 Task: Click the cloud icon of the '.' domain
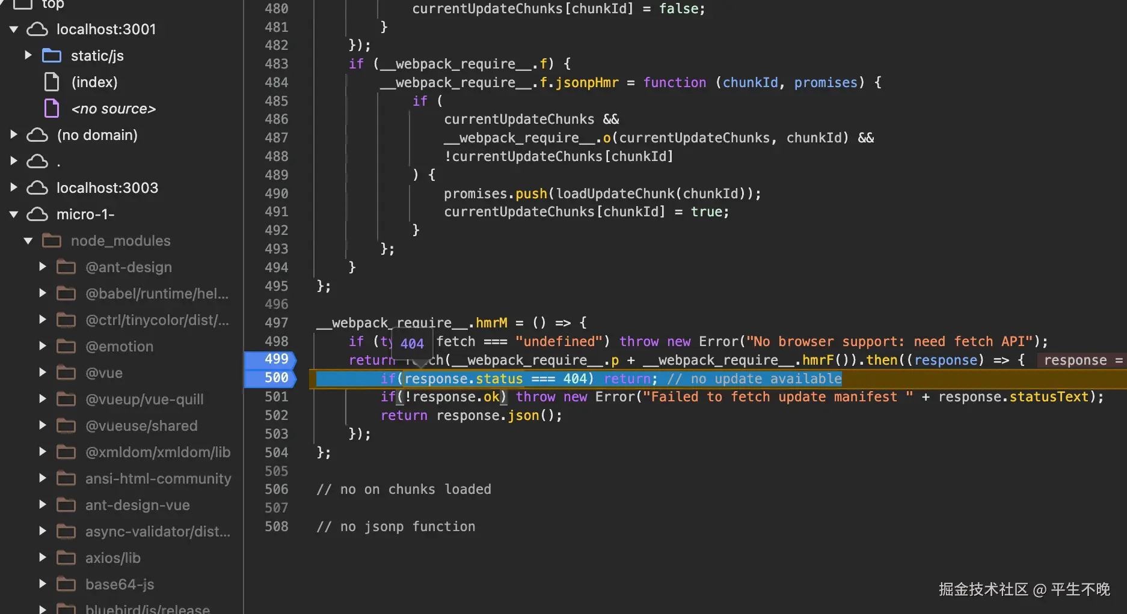pos(37,161)
